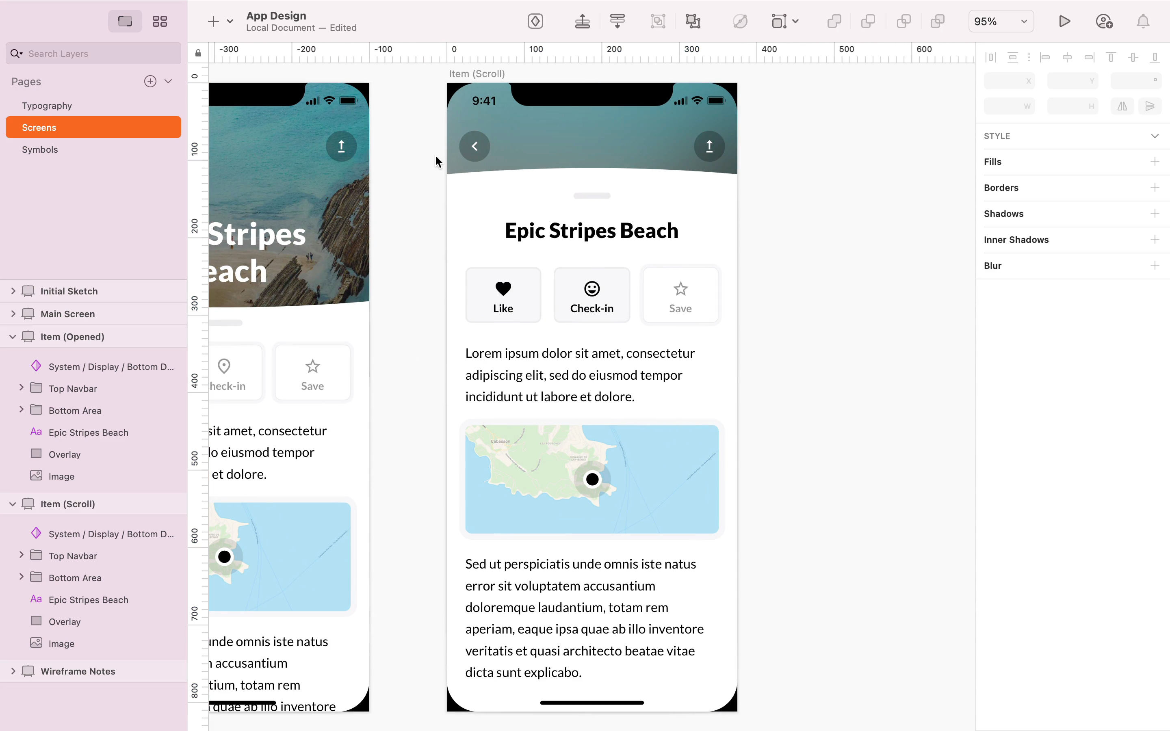Click the Save button in Item (Scroll)
Viewport: 1170px width, 731px height.
(x=680, y=295)
